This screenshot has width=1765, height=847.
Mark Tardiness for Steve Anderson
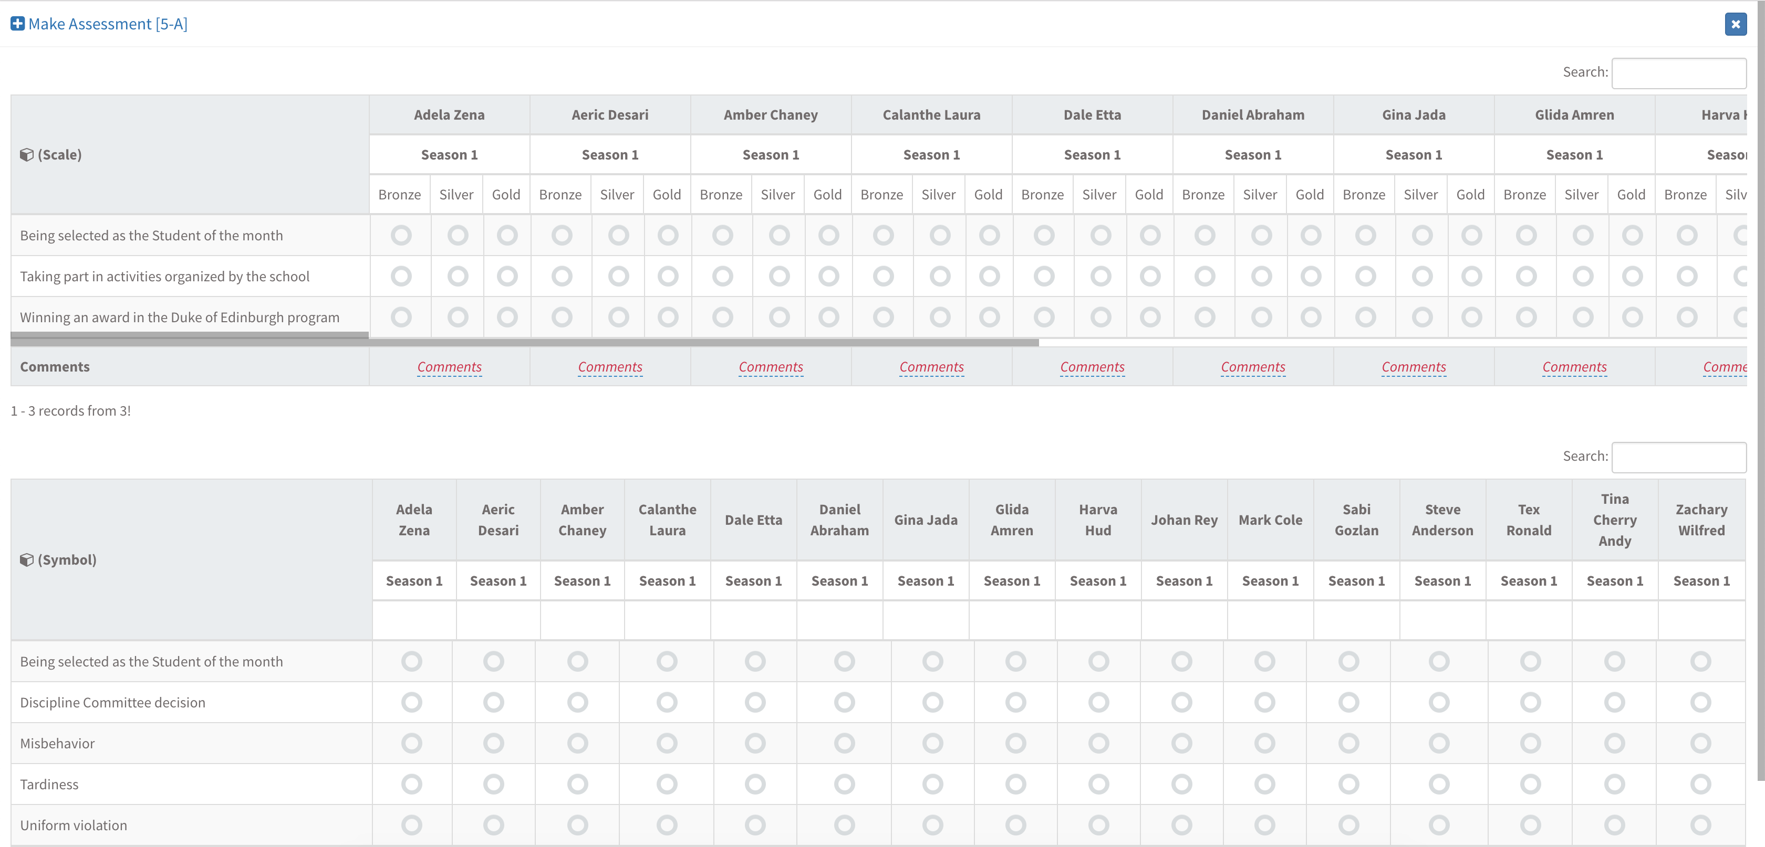click(1438, 784)
